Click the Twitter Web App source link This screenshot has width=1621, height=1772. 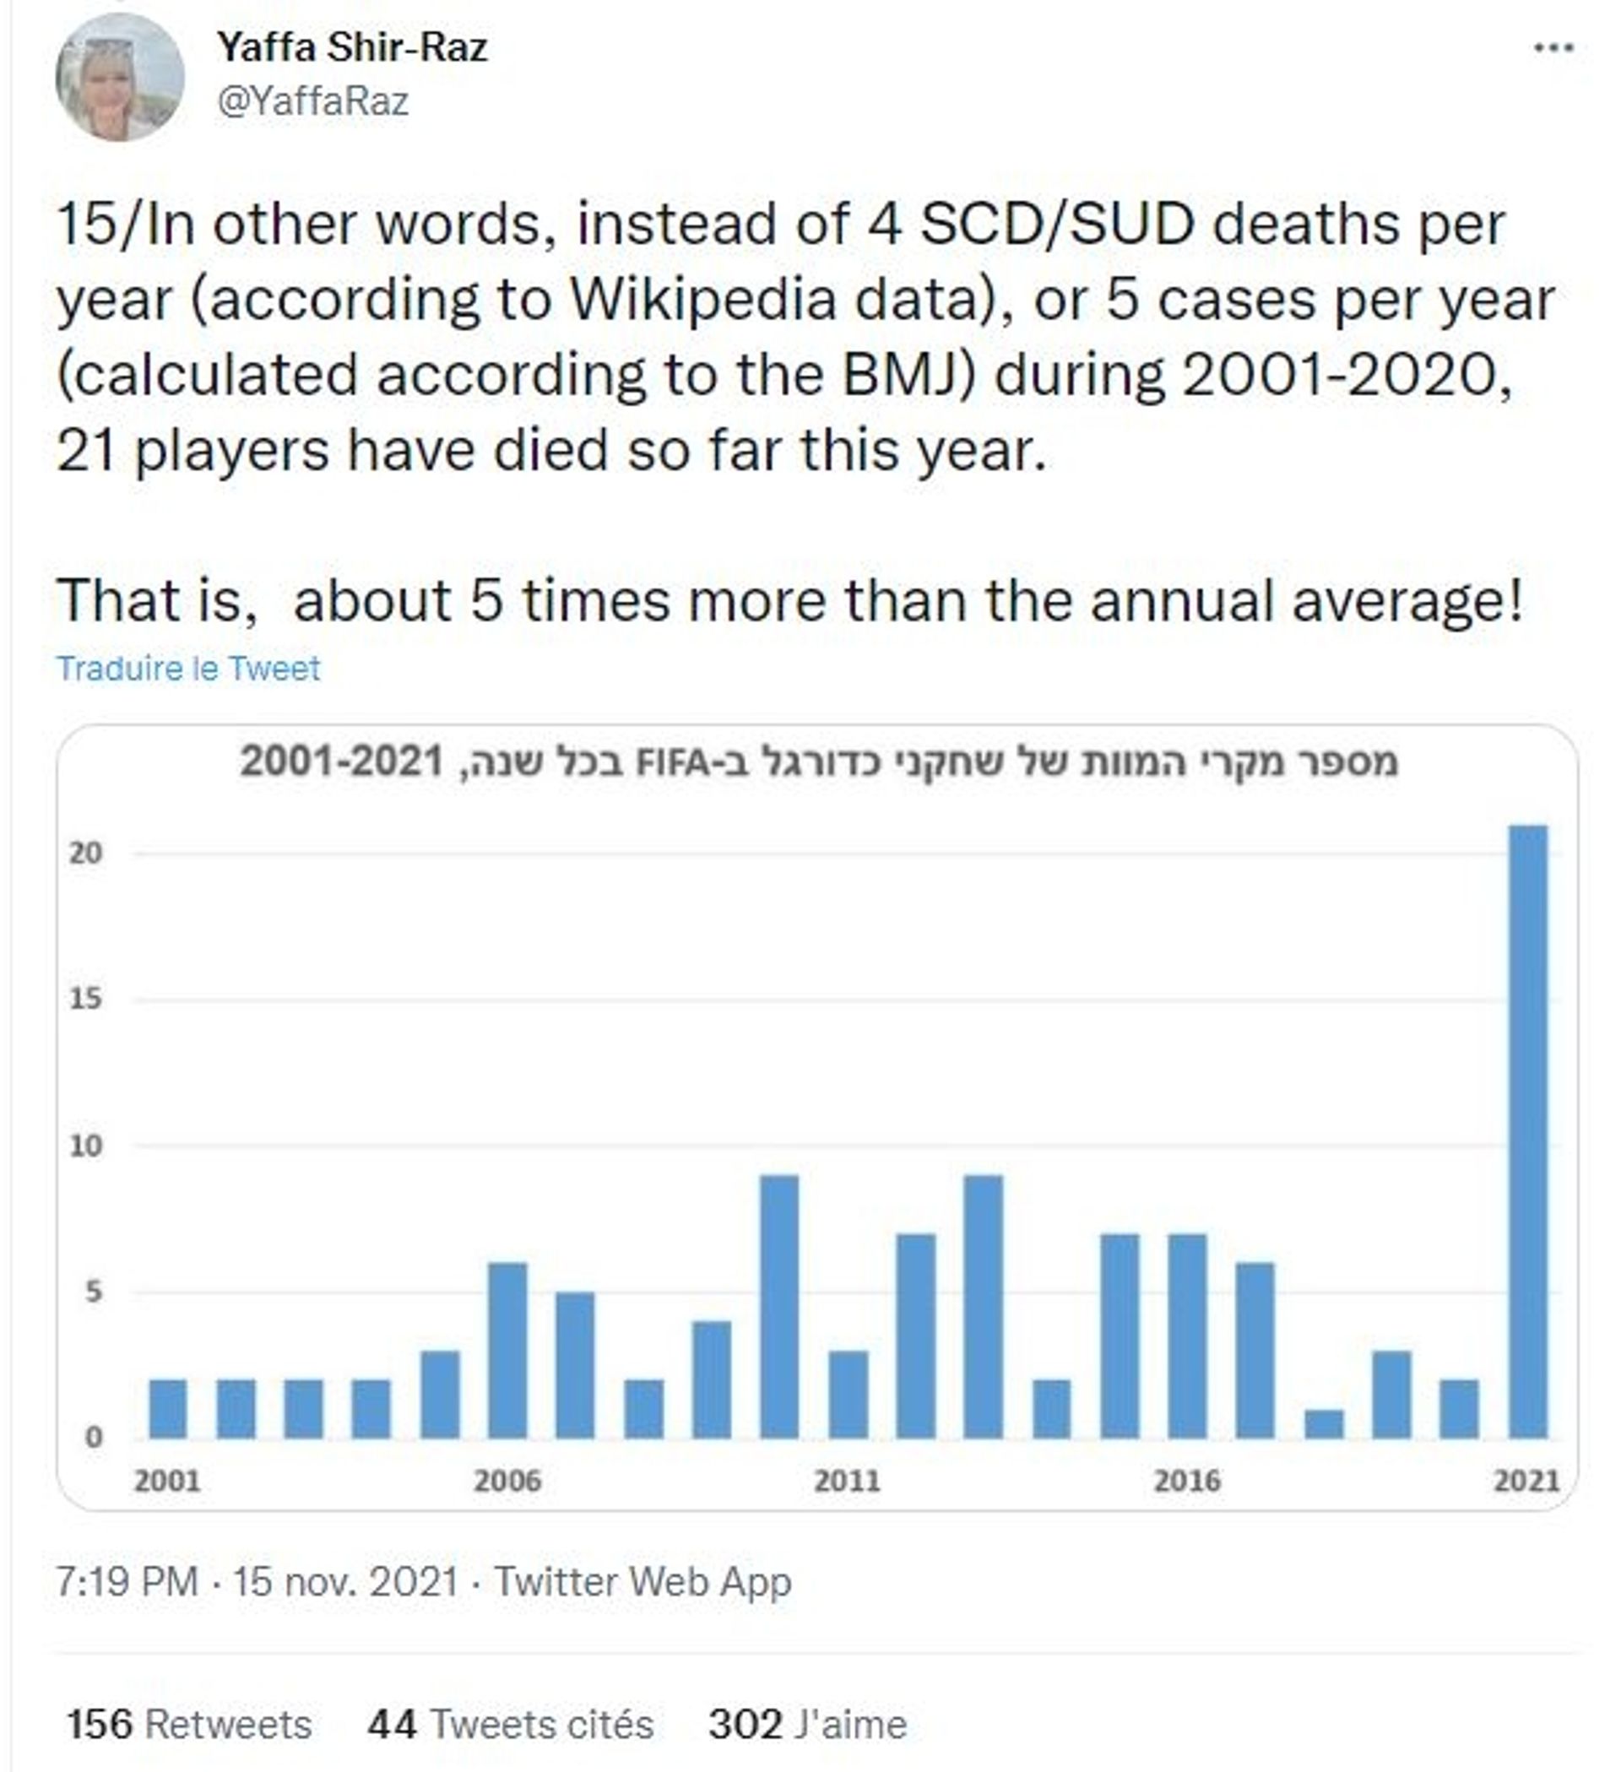coord(642,1582)
